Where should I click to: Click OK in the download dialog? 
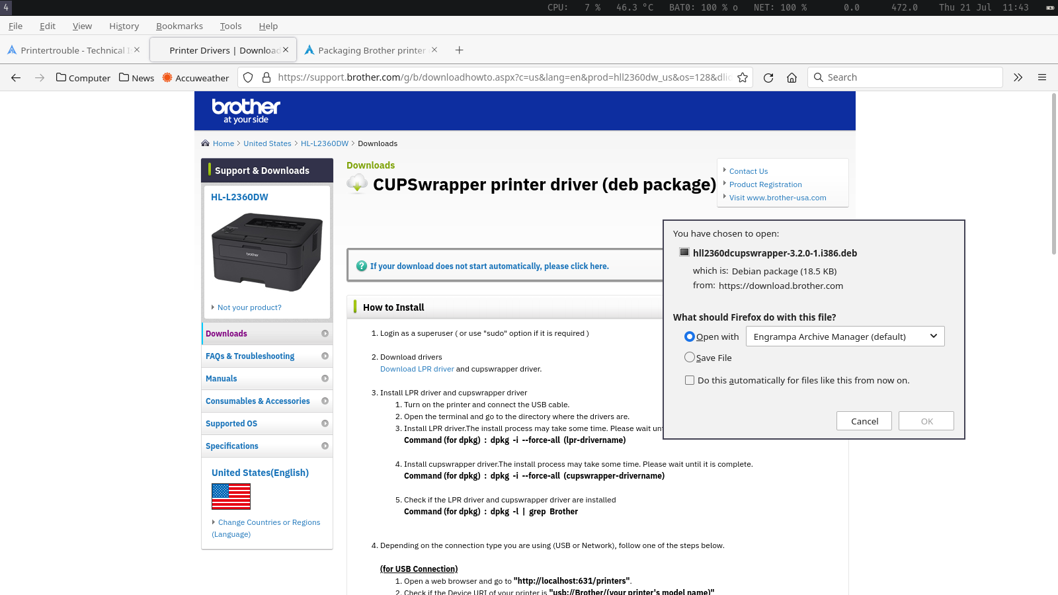pos(926,421)
